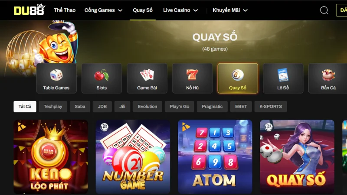Expand the Live Casino dropdown
Screen dimensions: 347x195
click(x=180, y=10)
